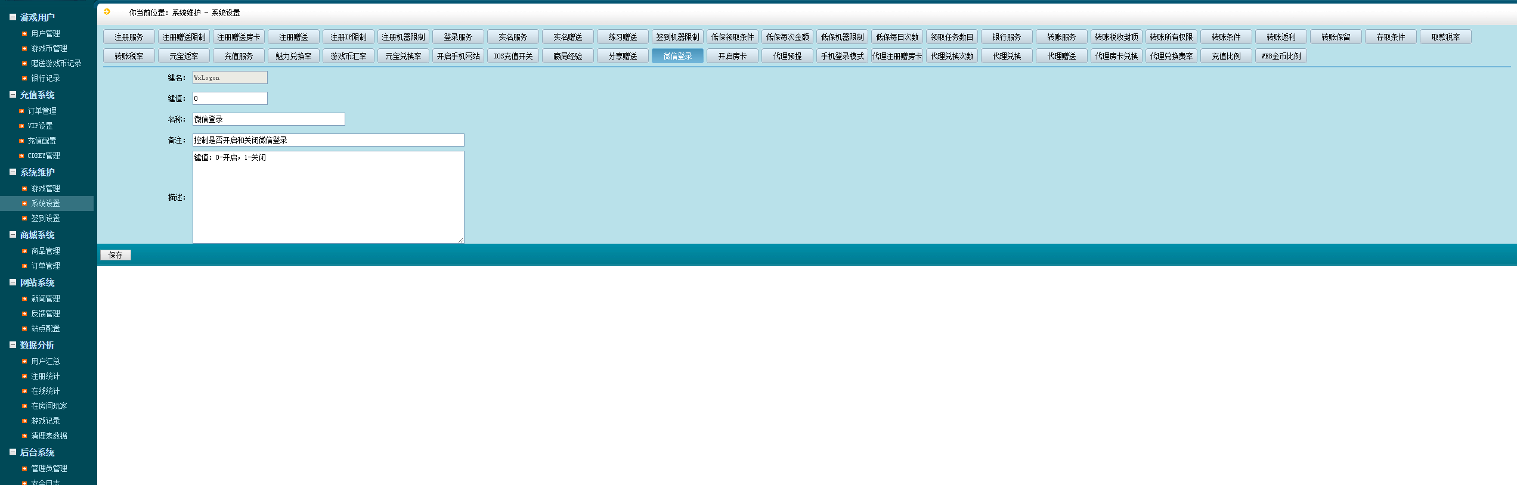The height and width of the screenshot is (485, 1517).
Task: Collapse the 数据分析 sidebar section
Action: (13, 345)
